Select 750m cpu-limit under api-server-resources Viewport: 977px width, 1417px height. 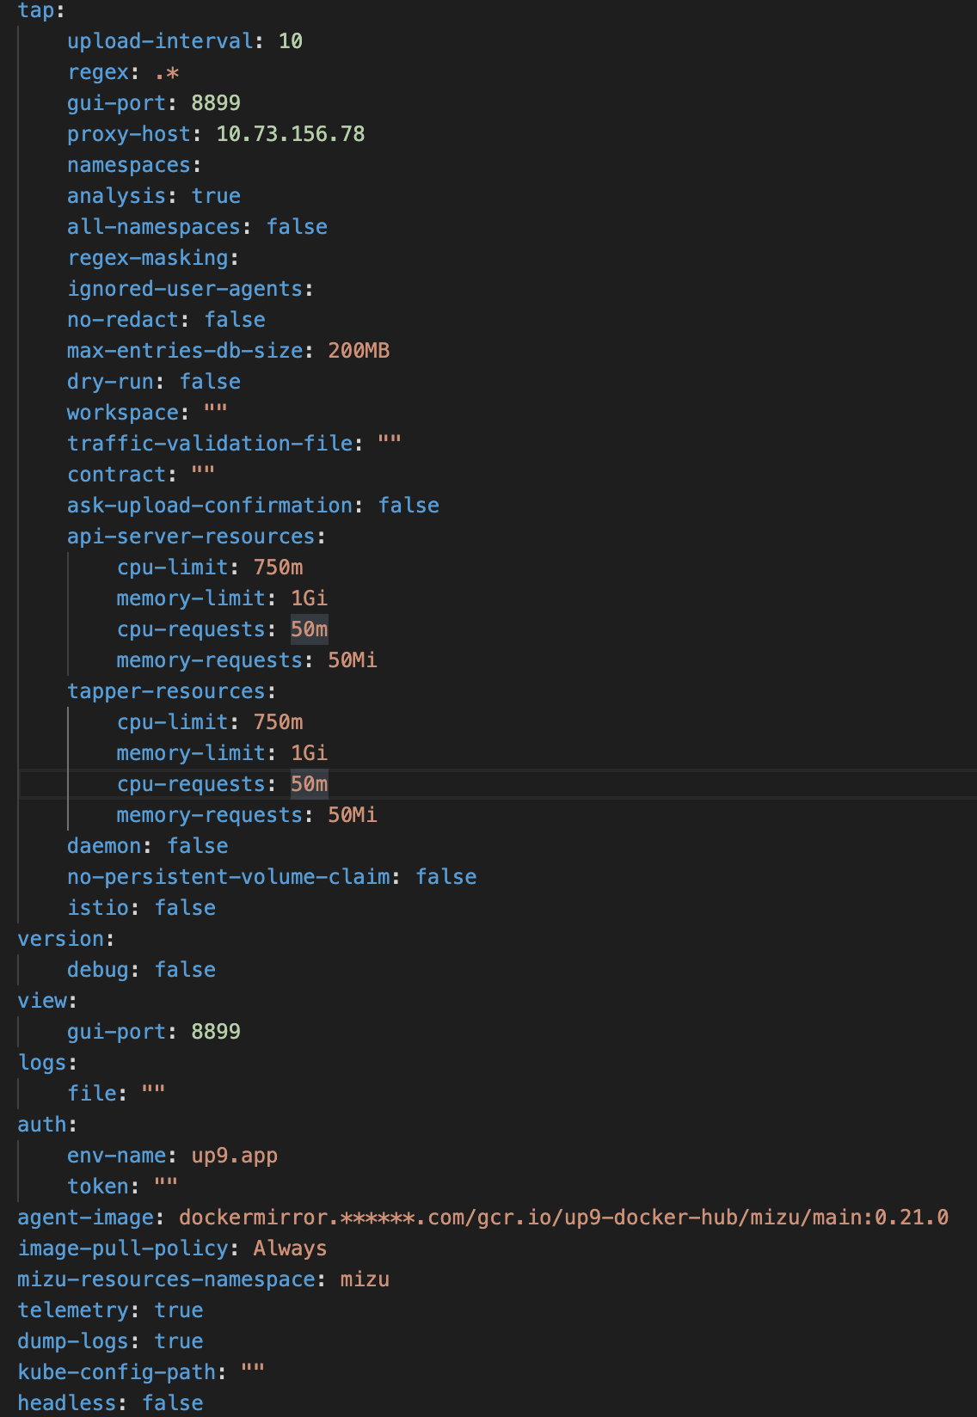coord(278,567)
